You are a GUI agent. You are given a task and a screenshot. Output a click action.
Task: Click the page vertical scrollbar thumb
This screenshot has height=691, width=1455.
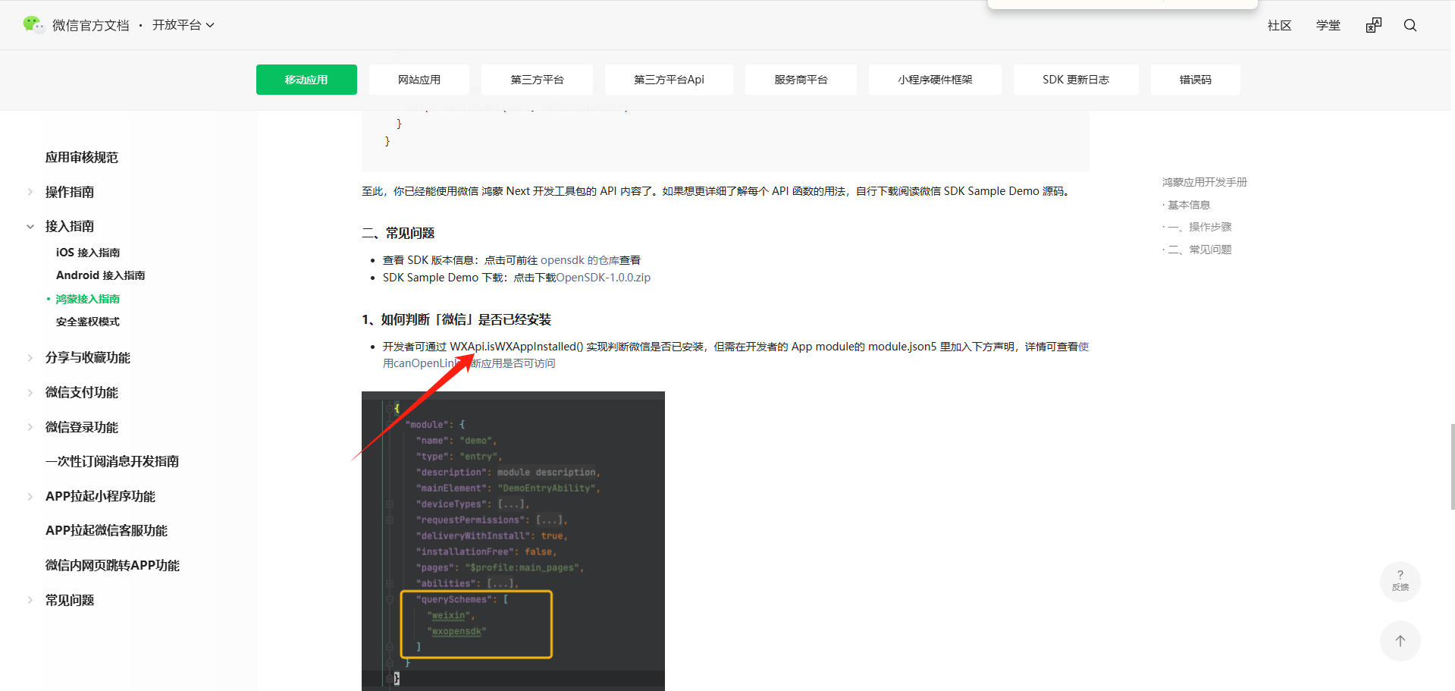[x=1452, y=466]
